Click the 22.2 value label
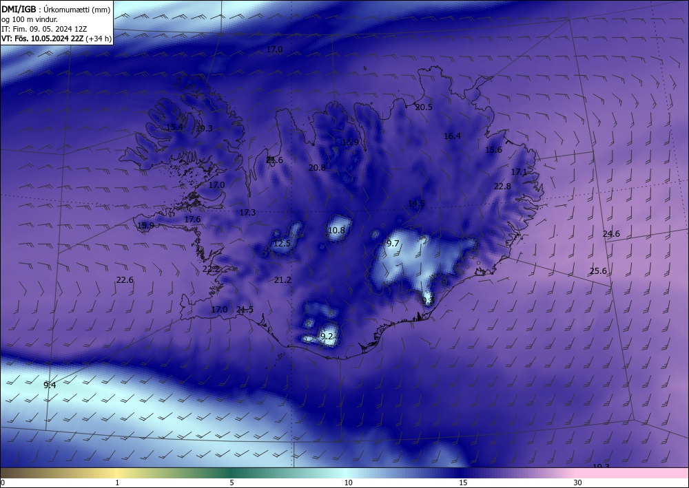689x488 pixels. coord(211,269)
